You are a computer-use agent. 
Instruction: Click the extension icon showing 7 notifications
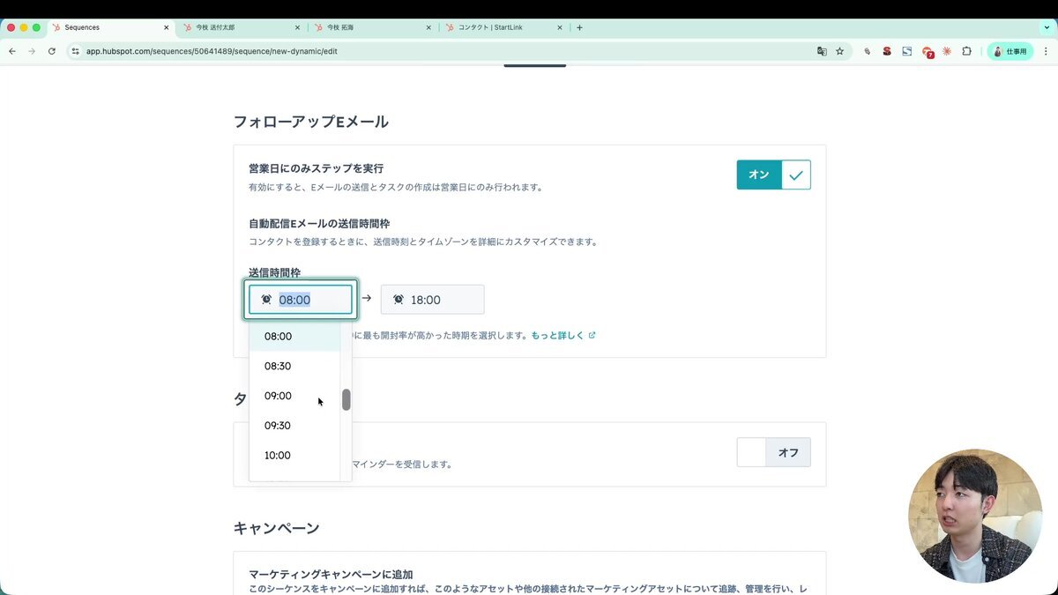[x=925, y=51]
